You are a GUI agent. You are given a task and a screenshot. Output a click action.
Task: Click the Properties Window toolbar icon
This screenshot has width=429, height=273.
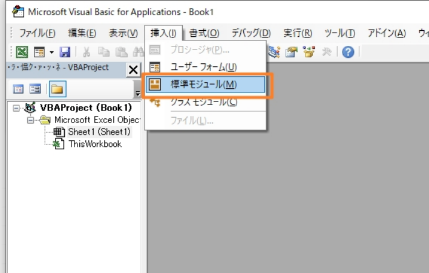pos(292,52)
